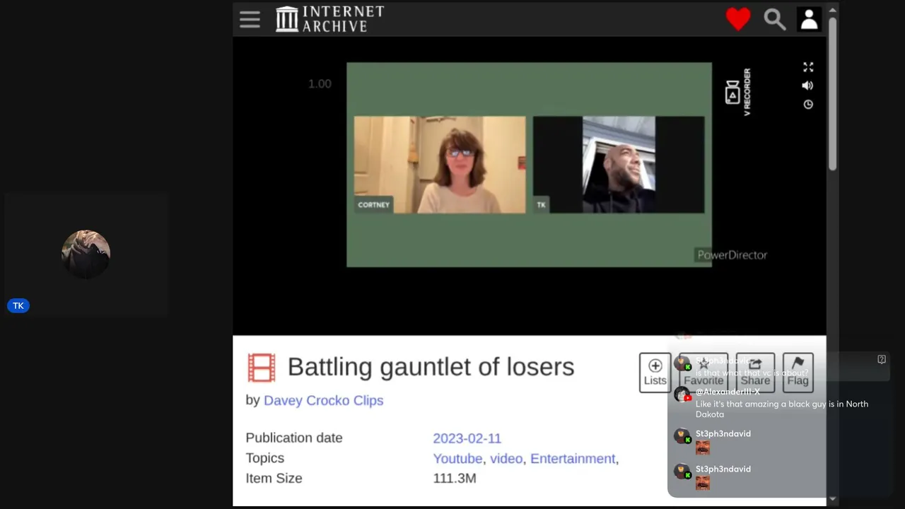The image size is (905, 509).
Task: Click the scrollbar up arrow
Action: coord(833,10)
